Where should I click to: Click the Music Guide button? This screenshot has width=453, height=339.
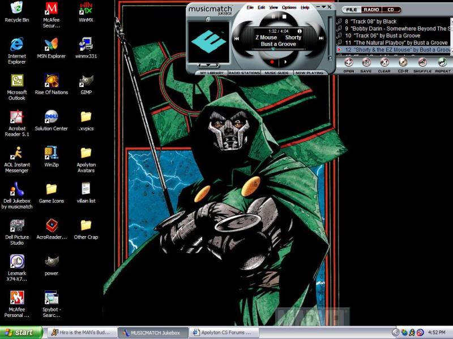[277, 73]
